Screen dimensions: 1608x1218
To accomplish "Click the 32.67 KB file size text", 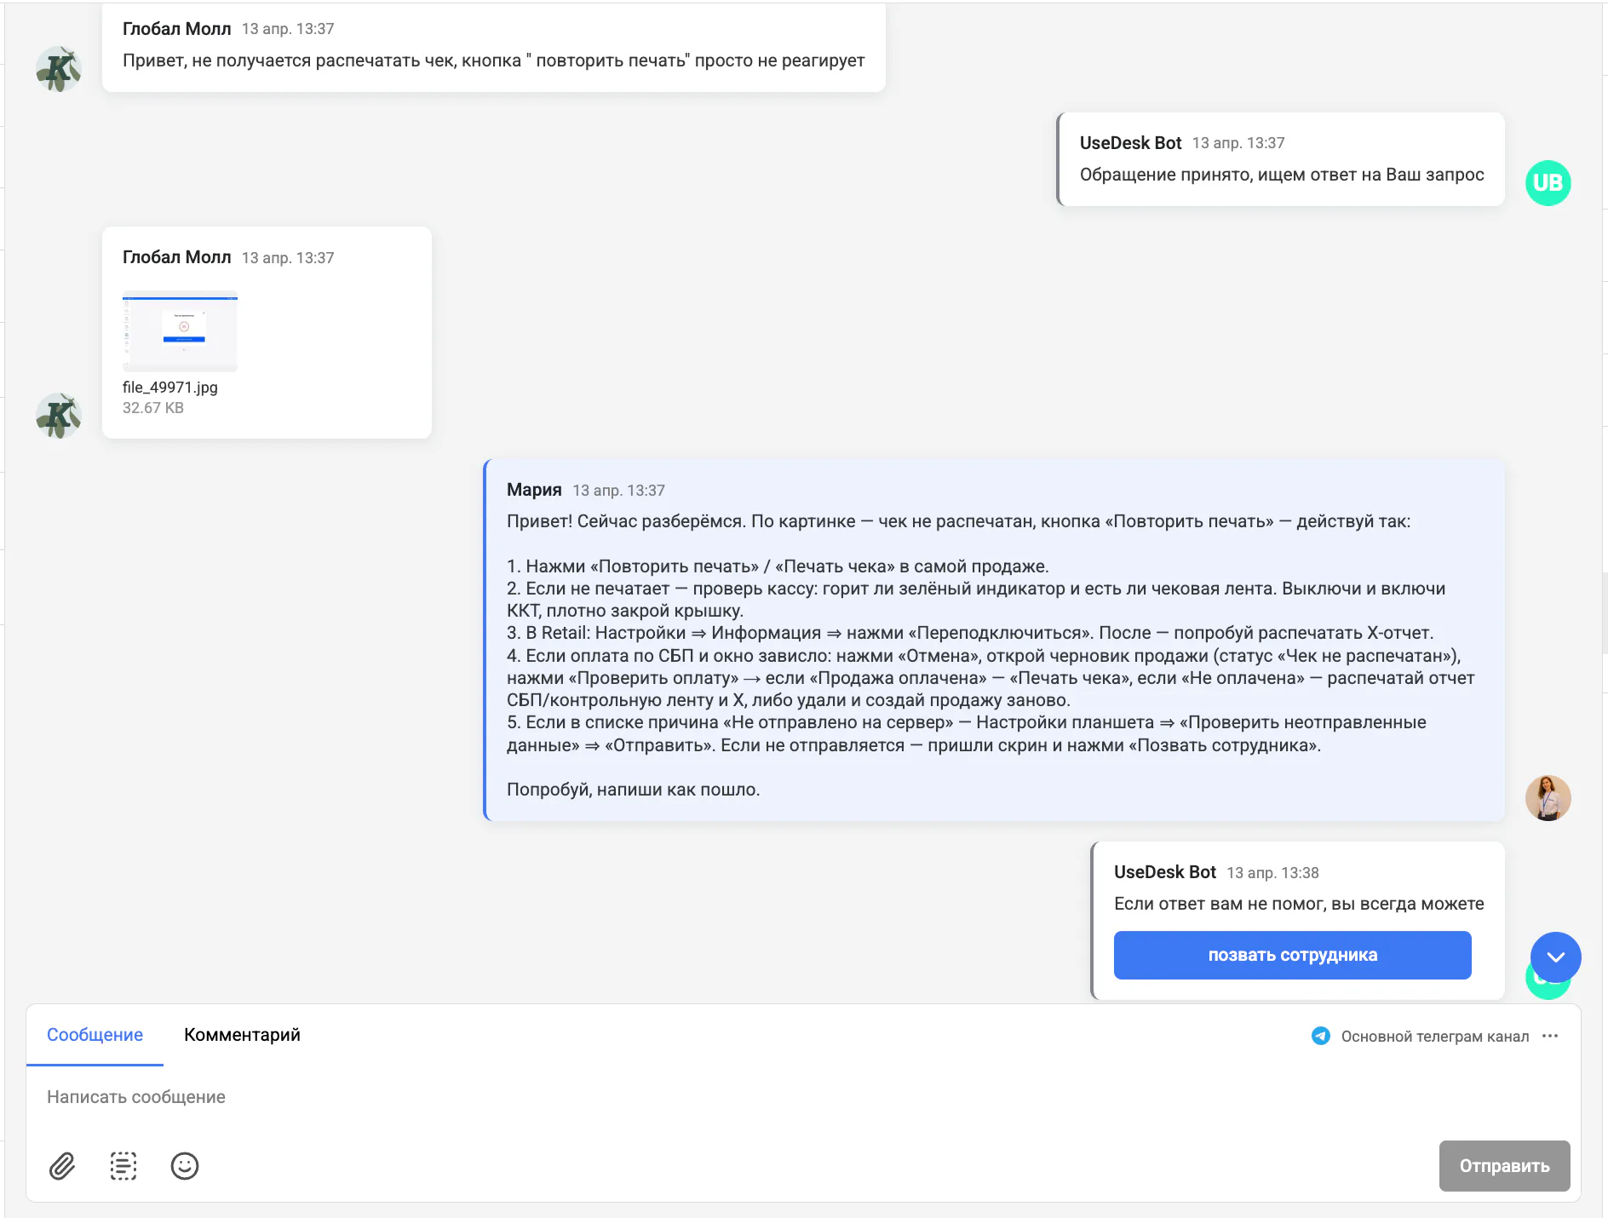I will (x=153, y=408).
